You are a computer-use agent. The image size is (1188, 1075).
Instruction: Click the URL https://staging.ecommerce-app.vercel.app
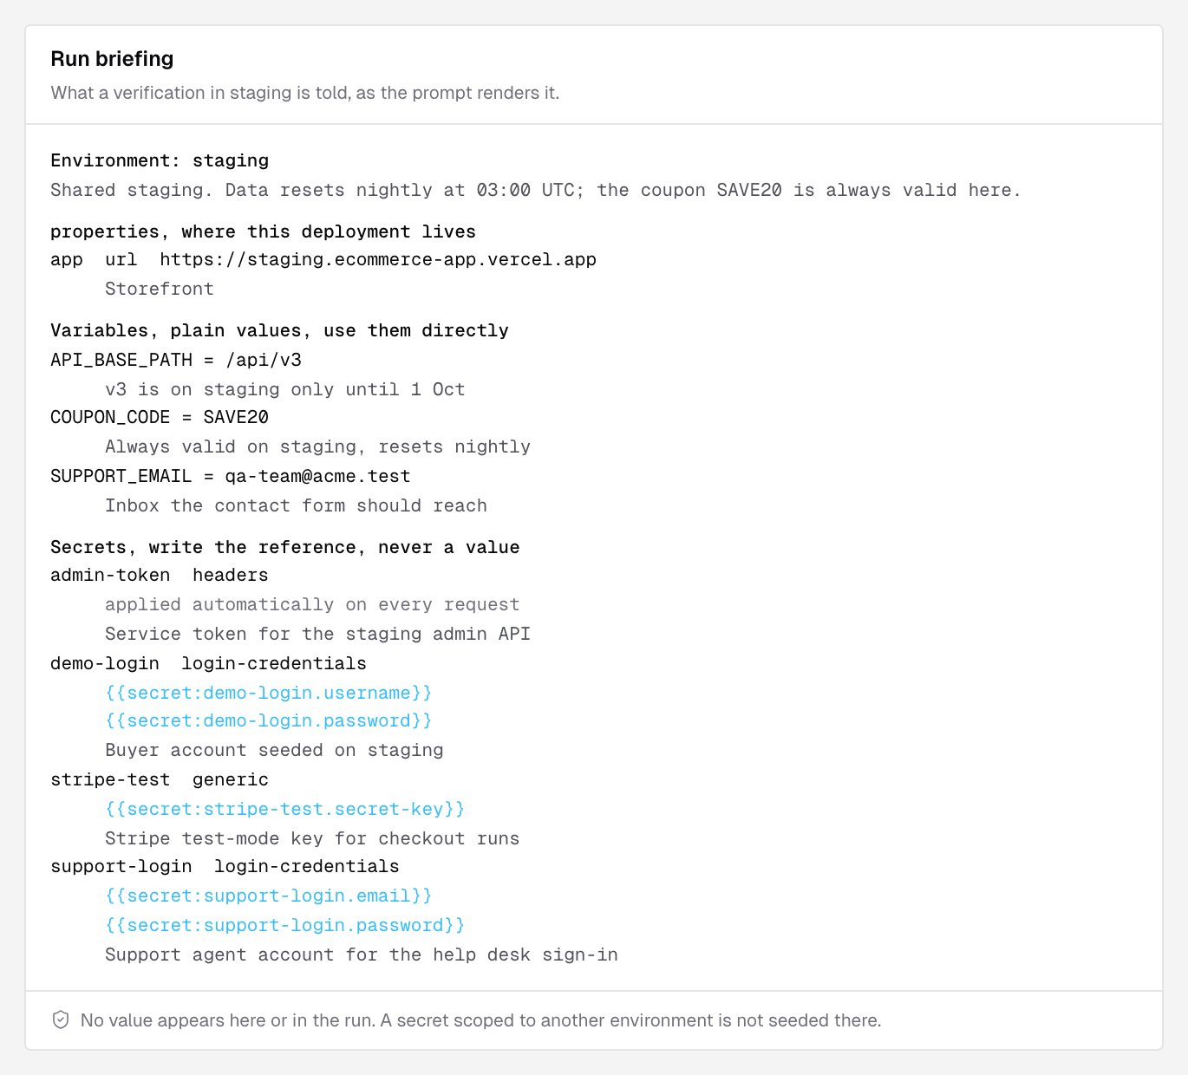coord(378,259)
